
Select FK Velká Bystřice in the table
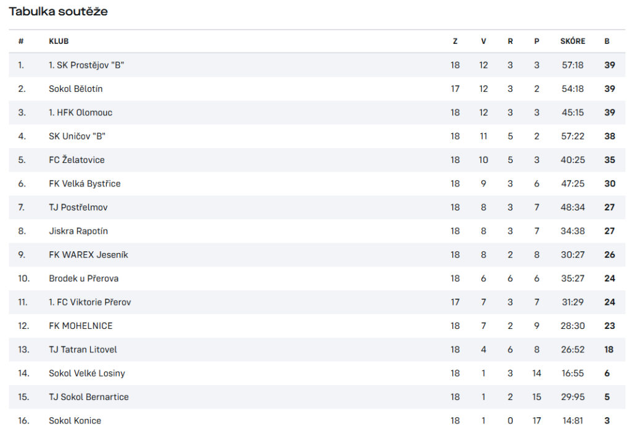coord(85,183)
